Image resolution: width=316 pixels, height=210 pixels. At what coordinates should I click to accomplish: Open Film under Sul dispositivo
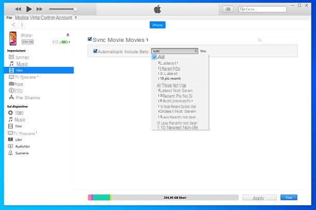15,126
